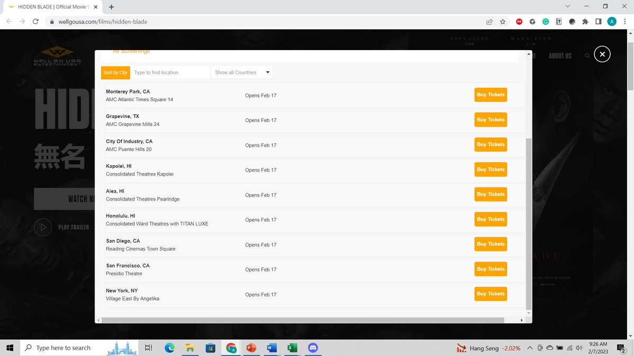Image resolution: width=634 pixels, height=356 pixels.
Task: Launch Microsoft Edge from the taskbar
Action: click(170, 348)
